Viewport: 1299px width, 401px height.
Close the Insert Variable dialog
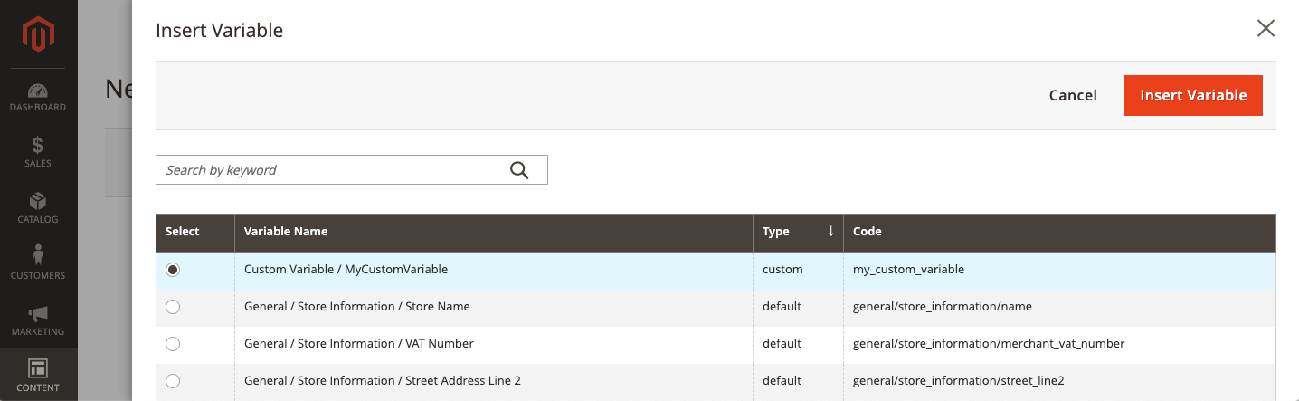click(x=1266, y=29)
